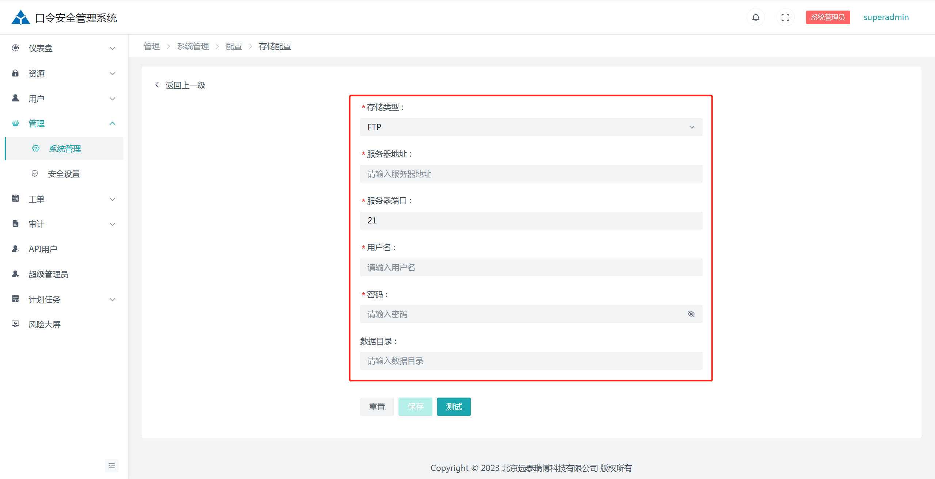Open the API用户 menu item
This screenshot has height=479, width=935.
43,249
